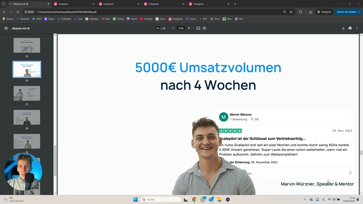The image size is (363, 204).
Task: Reload the page in Chrome
Action: click(18, 12)
